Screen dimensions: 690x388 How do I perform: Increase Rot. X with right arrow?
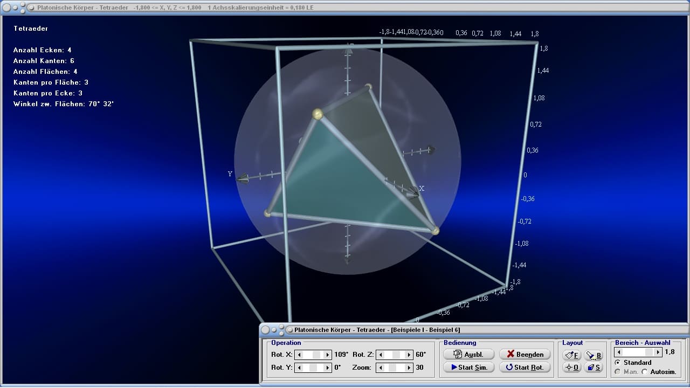click(328, 355)
